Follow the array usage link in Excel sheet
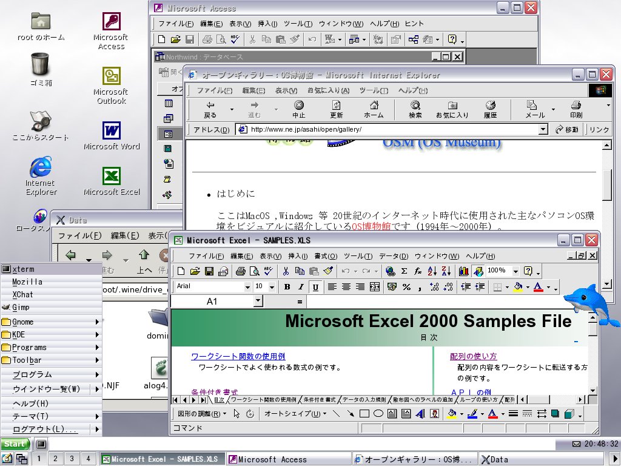The width and height of the screenshot is (621, 466). (x=473, y=356)
